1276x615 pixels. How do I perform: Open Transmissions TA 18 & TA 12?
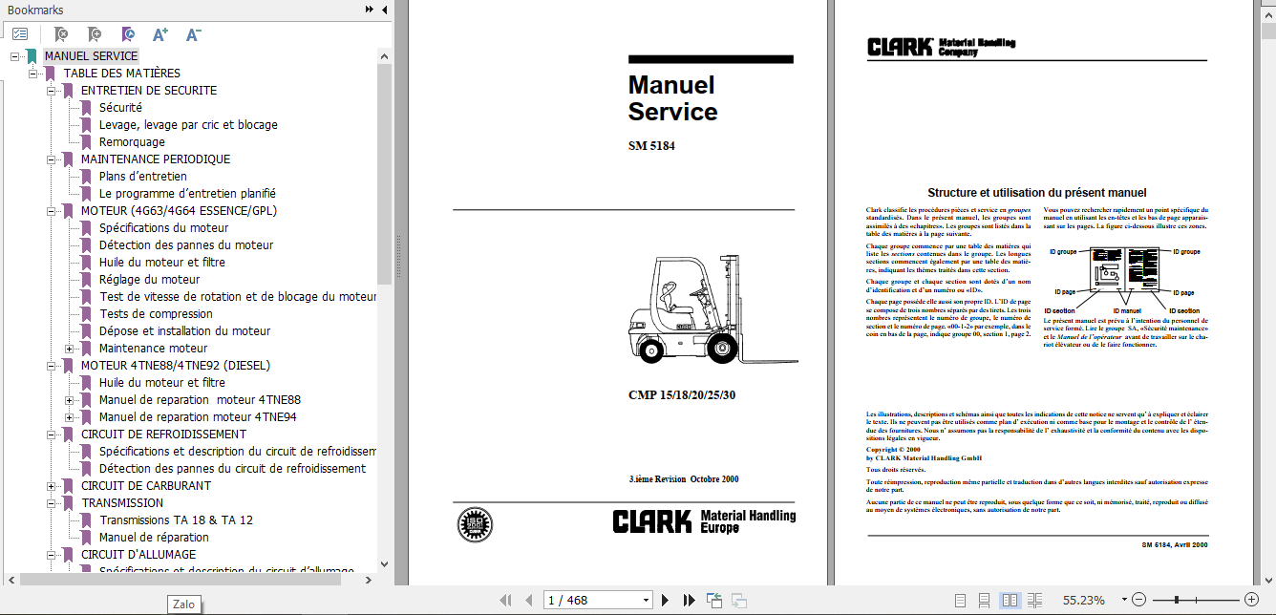click(177, 520)
